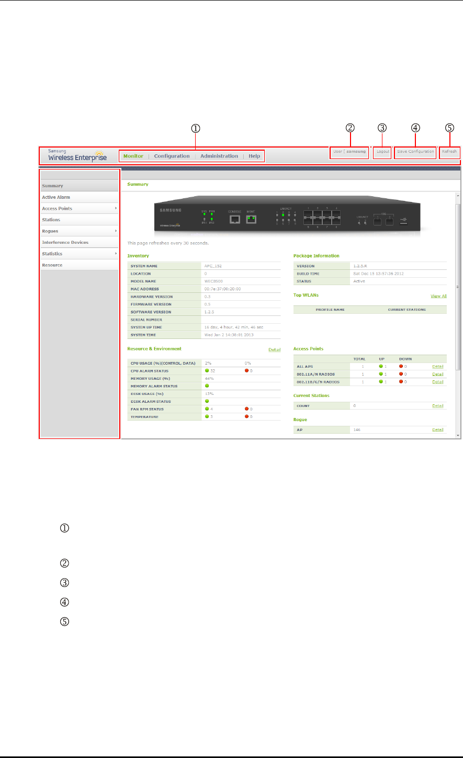The image size is (463, 758).
Task: Click the model name value WEC8500
Action: tap(212, 281)
